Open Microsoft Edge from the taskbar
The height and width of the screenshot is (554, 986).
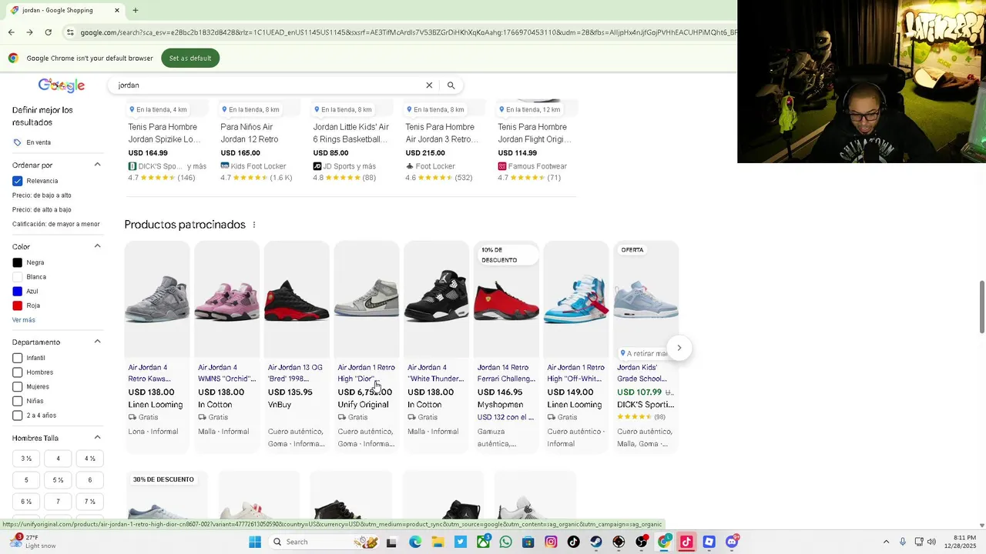point(415,542)
